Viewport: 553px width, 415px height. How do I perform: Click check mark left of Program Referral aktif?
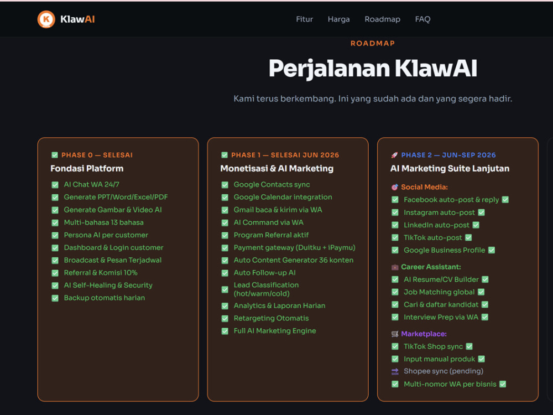click(225, 235)
